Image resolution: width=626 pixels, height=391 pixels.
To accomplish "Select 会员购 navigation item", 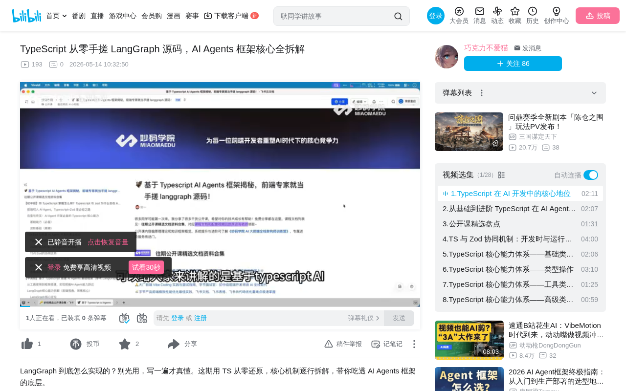I will point(152,16).
